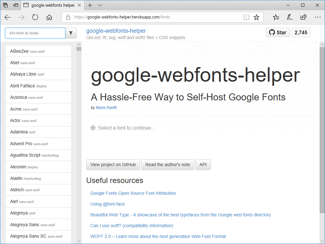Open the Beautiful Web Type link
The width and height of the screenshot is (325, 244).
(x=180, y=215)
